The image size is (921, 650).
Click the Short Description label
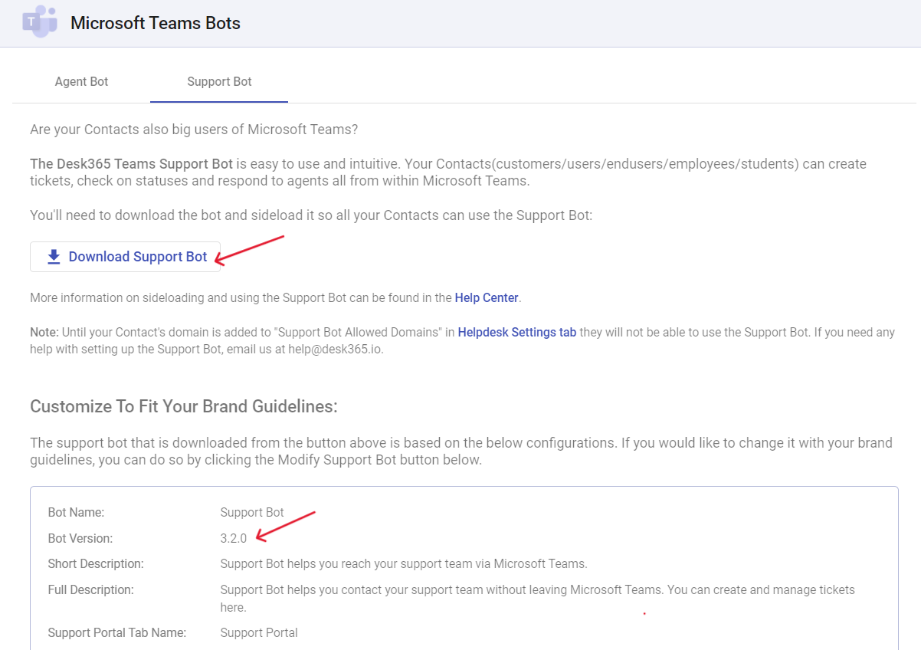coord(96,563)
